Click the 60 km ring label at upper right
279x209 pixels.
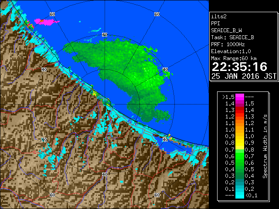(x=157, y=14)
